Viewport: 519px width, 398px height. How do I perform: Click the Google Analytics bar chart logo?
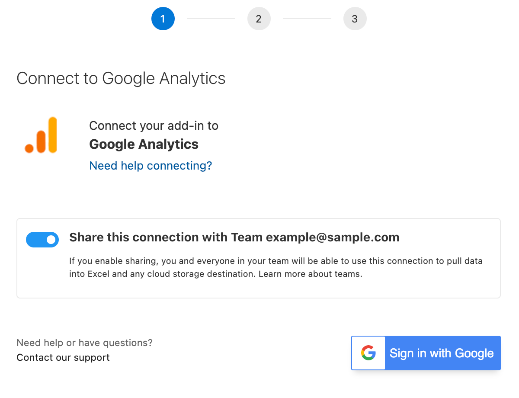tap(42, 135)
